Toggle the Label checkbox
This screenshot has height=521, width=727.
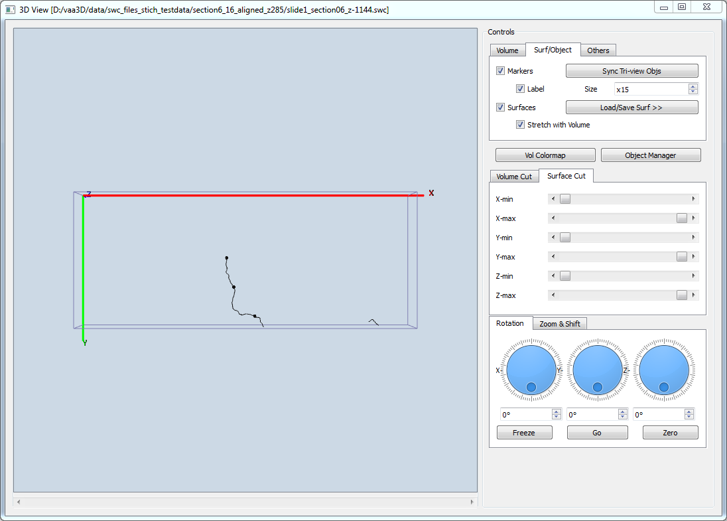click(x=521, y=89)
